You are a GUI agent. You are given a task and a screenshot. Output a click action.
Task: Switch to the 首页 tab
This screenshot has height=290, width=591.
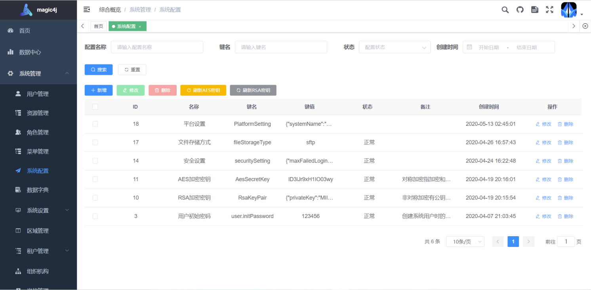tap(98, 26)
